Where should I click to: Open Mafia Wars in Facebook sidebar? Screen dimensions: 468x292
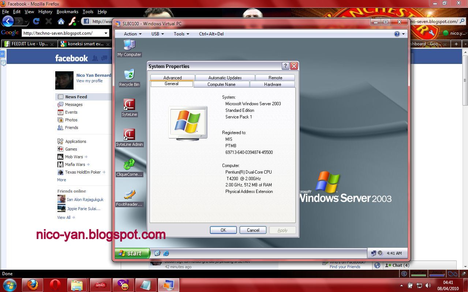coord(75,164)
